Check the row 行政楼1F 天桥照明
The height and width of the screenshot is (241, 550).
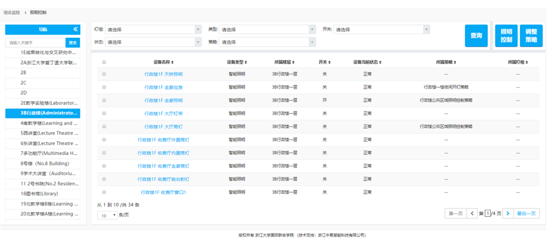click(x=104, y=74)
